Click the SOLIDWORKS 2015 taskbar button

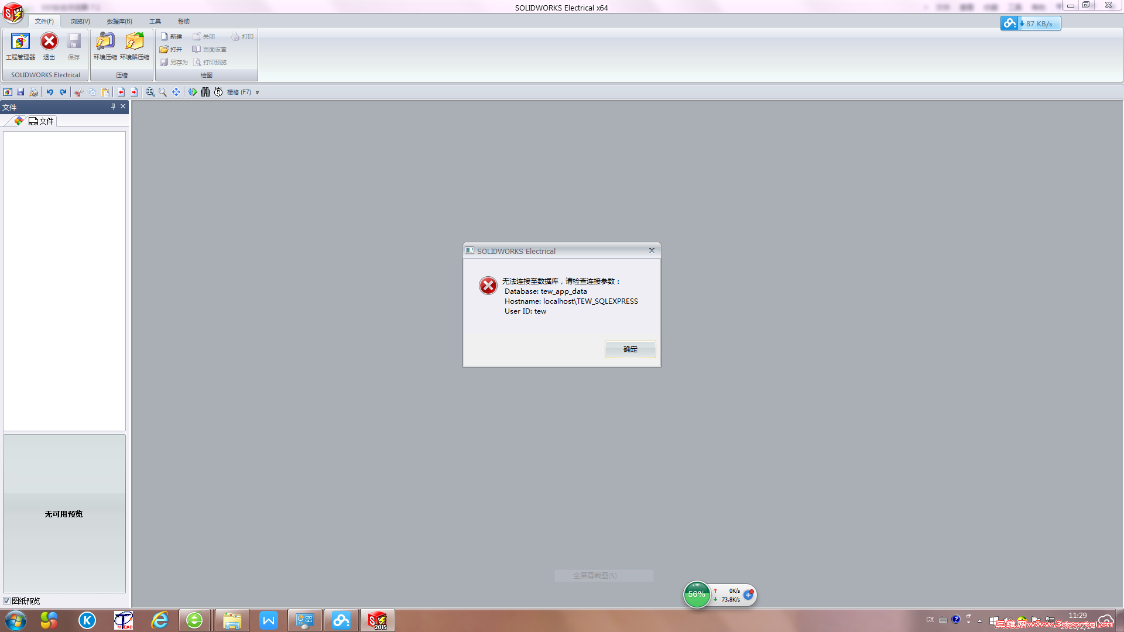tap(378, 620)
